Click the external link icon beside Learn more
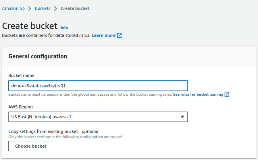Viewport: 258px width, 160px height. coord(119,35)
